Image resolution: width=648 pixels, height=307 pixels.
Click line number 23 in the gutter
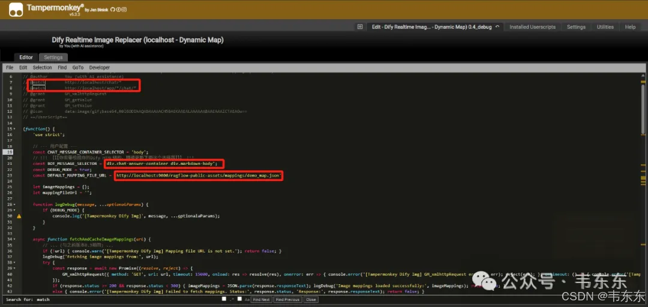[x=10, y=175]
